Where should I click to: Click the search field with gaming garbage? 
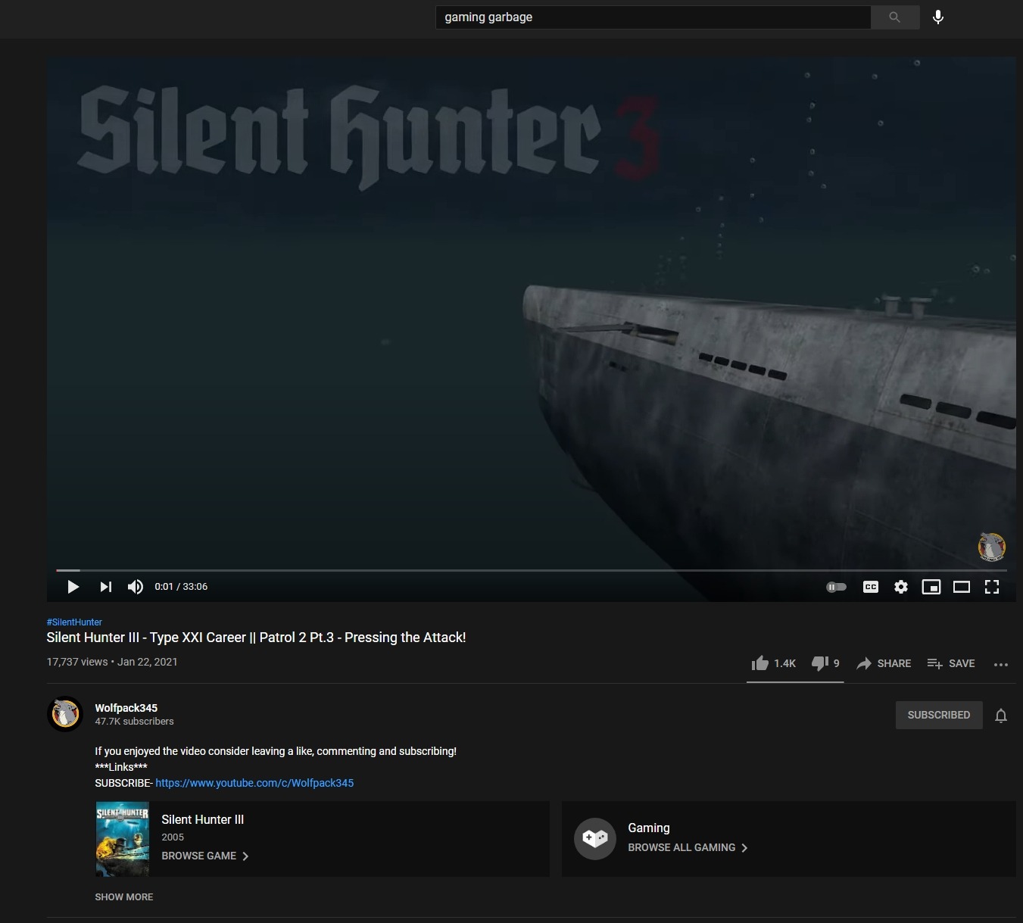(x=653, y=17)
